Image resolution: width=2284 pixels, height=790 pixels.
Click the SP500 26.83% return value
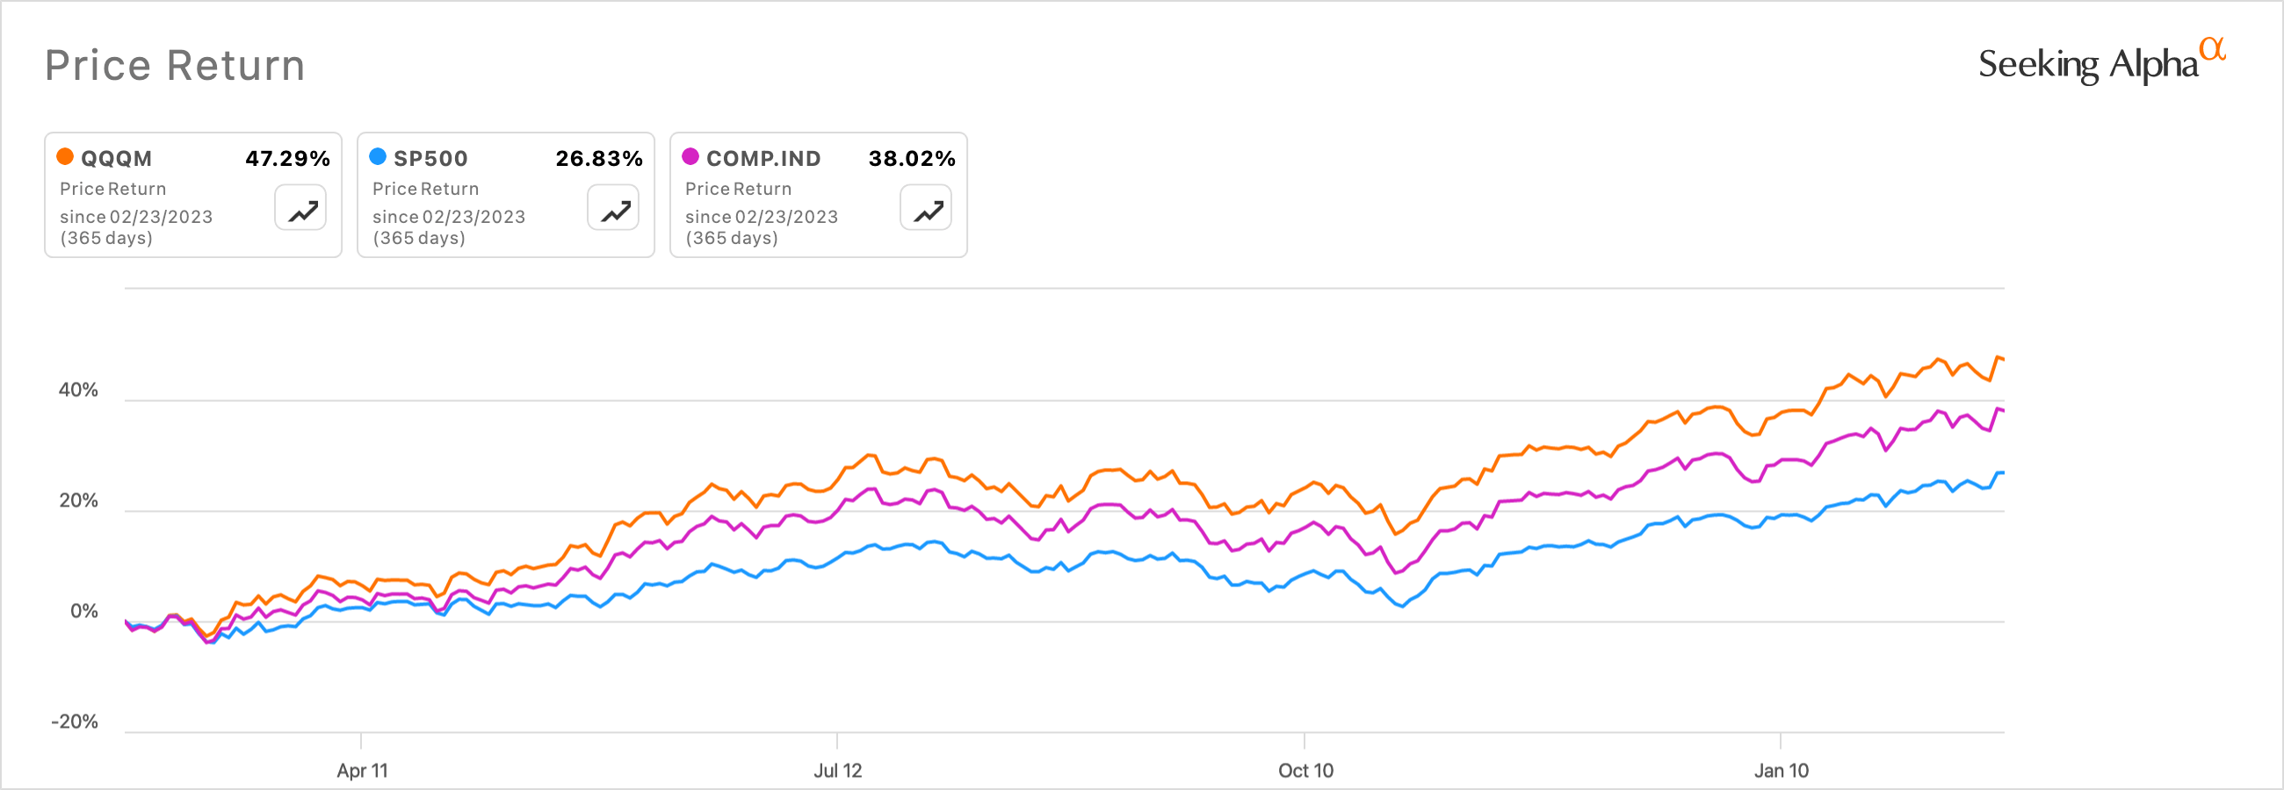[x=599, y=159]
